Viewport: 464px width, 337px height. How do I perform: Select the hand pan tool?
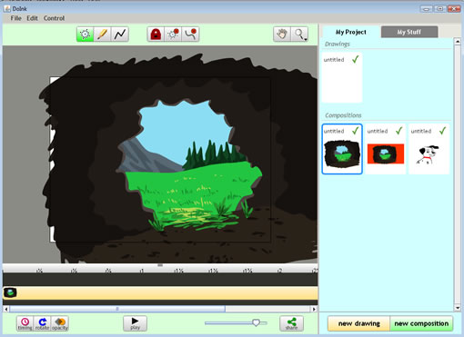coord(282,34)
